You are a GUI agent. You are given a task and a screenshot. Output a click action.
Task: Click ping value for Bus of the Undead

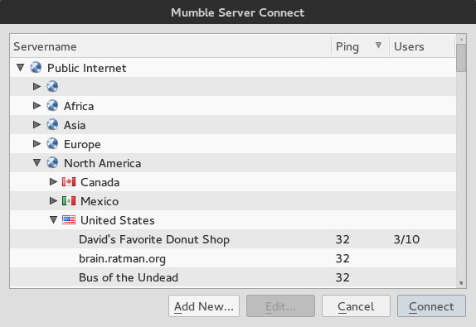coord(342,277)
